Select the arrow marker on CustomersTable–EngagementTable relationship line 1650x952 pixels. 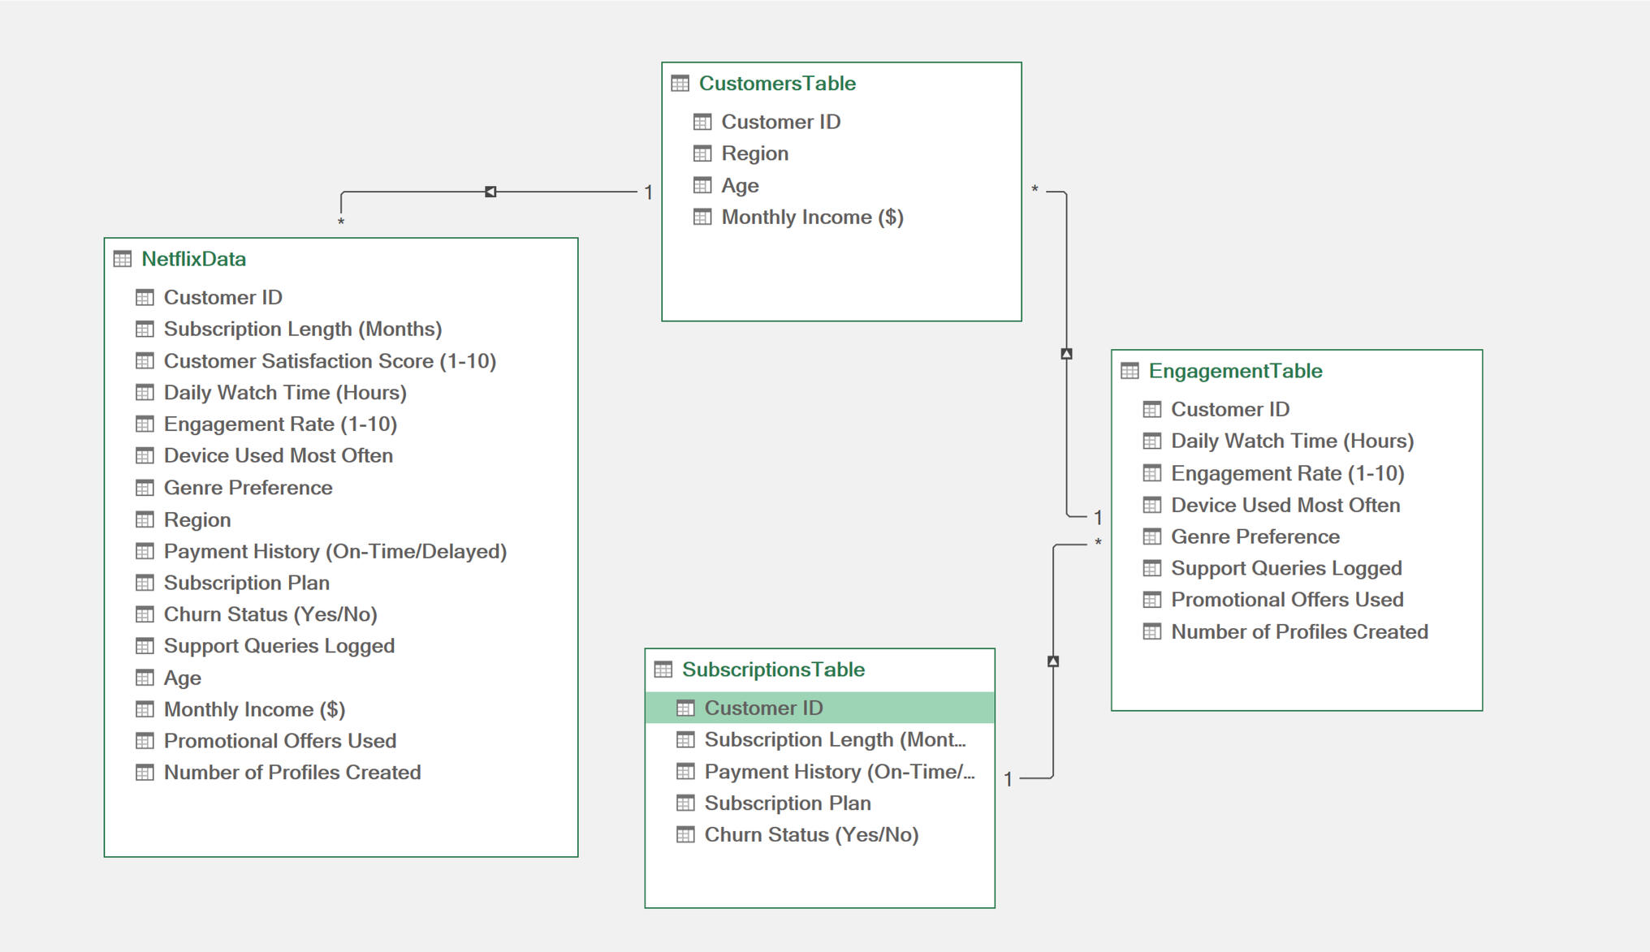click(1066, 354)
